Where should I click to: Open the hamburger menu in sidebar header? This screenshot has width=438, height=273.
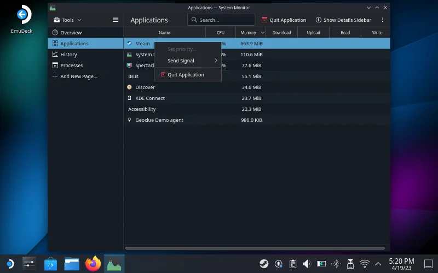pos(116,20)
